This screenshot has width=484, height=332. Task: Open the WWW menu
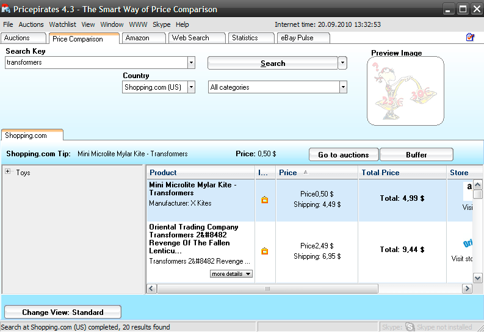pyautogui.click(x=138, y=24)
